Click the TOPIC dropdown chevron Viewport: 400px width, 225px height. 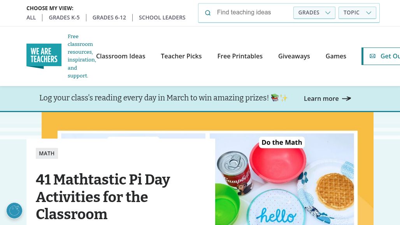tap(368, 13)
